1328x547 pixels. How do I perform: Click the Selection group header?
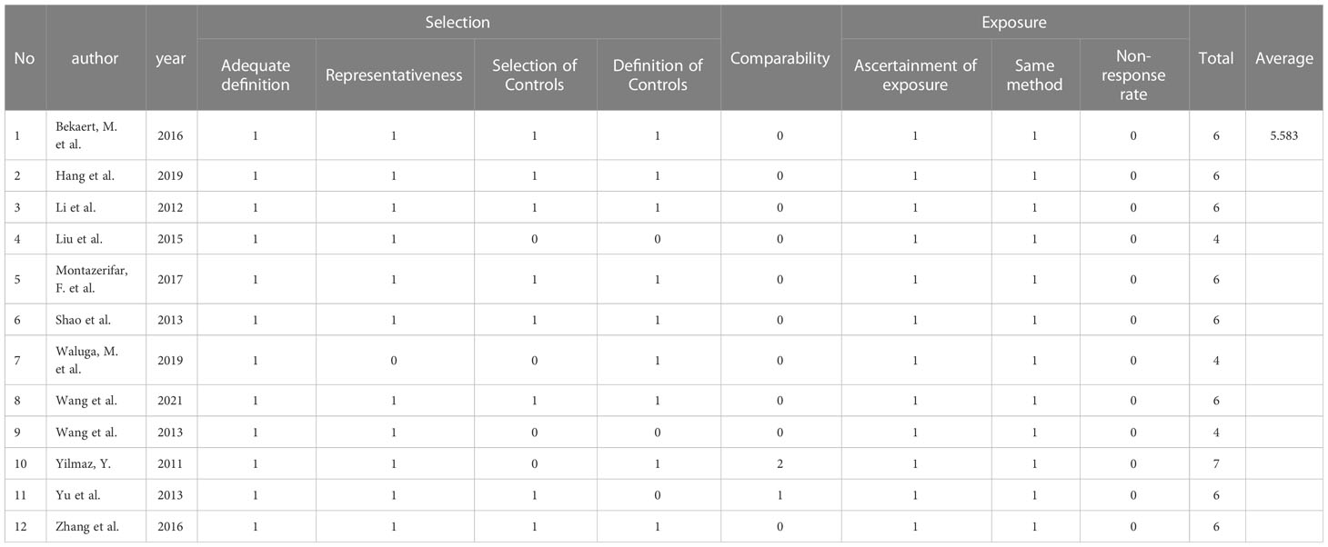point(458,22)
